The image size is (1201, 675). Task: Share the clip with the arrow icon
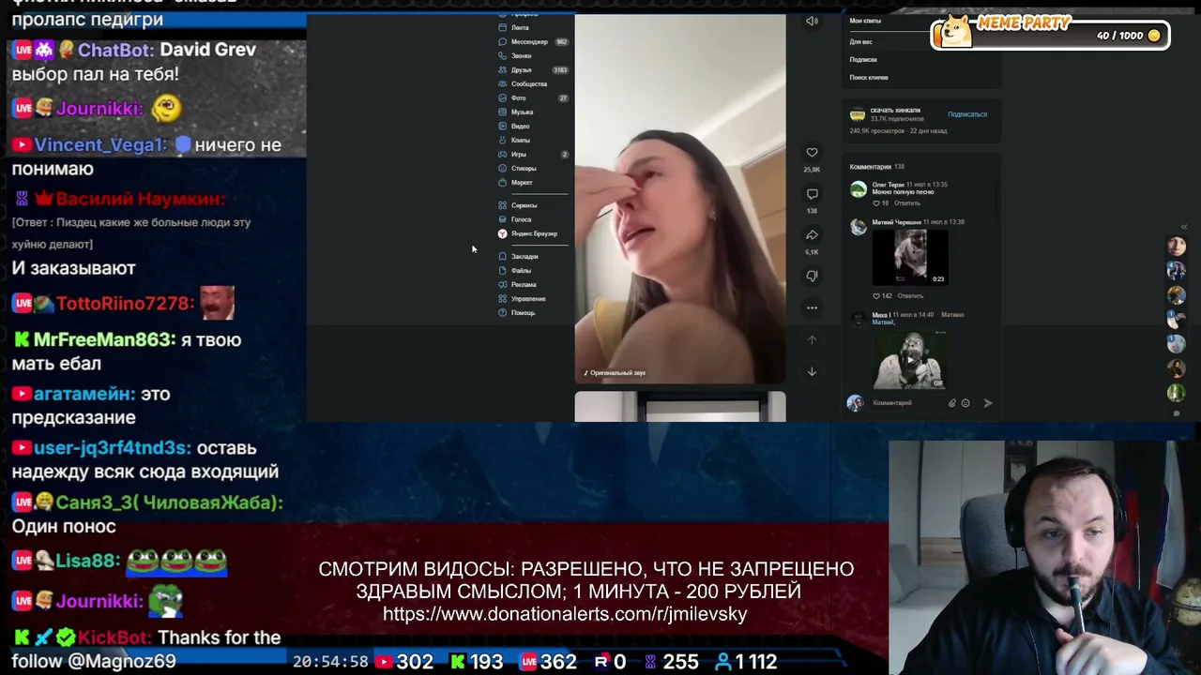coord(812,235)
